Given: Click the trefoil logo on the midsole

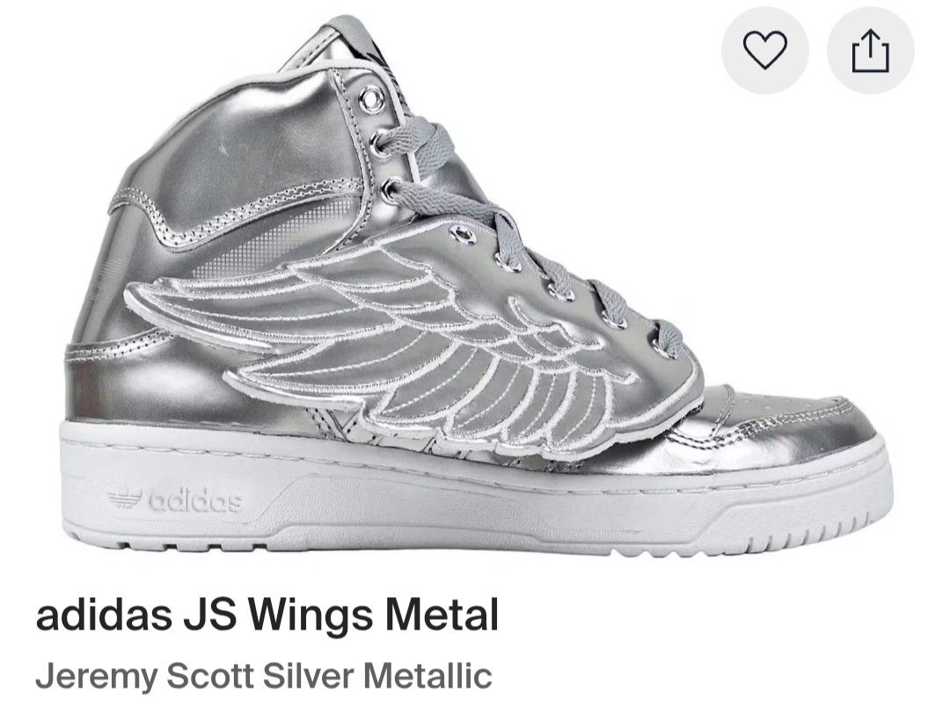Looking at the screenshot, I should (126, 498).
